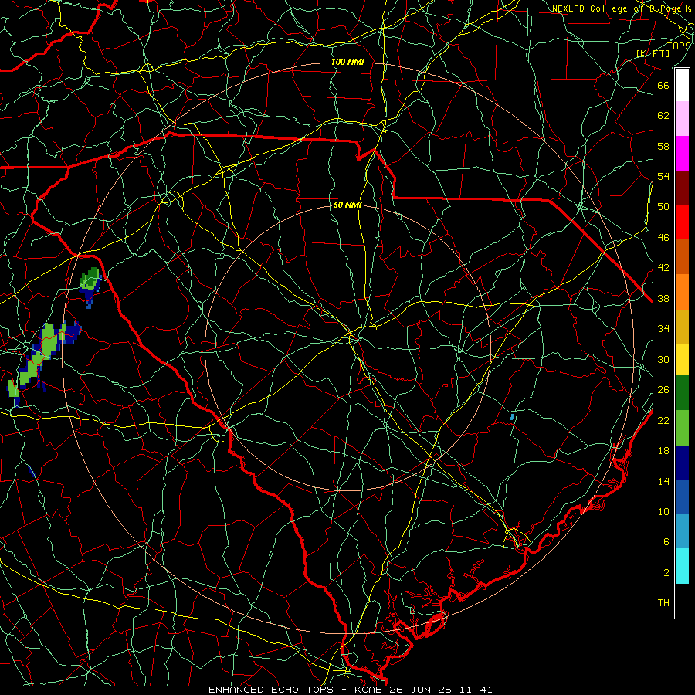Screen dimensions: 695x695
Task: Click the cyan 6 kft legend swatch
Action: tap(682, 566)
